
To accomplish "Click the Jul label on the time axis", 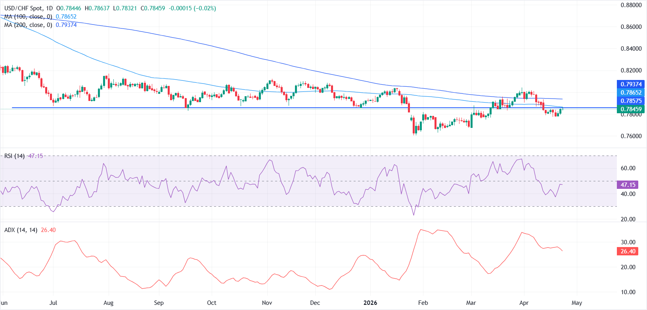I will [53, 303].
